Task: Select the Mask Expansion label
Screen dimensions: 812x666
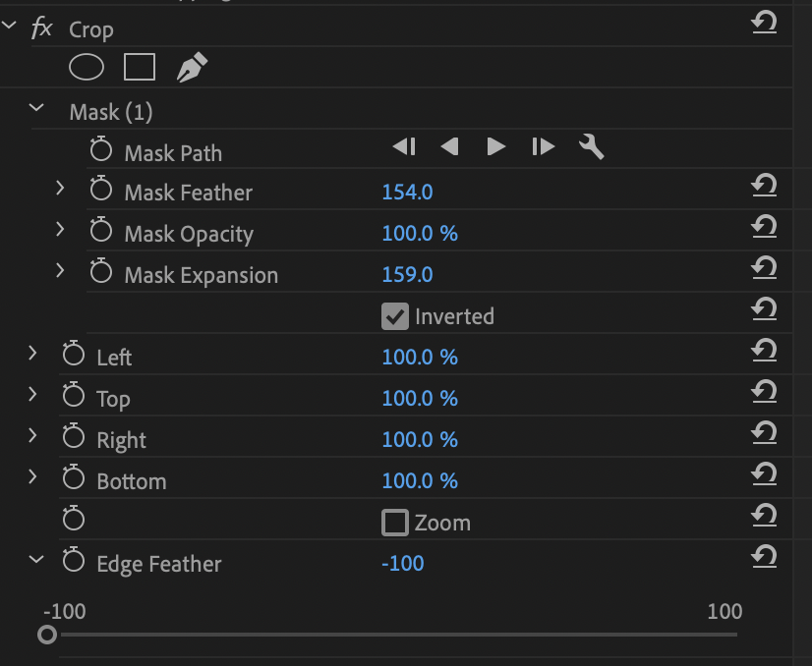Action: click(201, 275)
